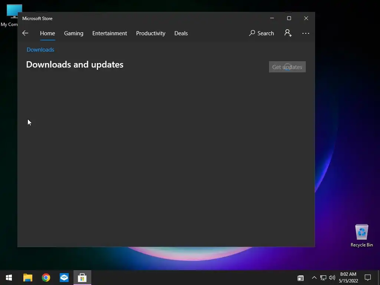Click the Microsoft Store taskbar icon

(82, 278)
